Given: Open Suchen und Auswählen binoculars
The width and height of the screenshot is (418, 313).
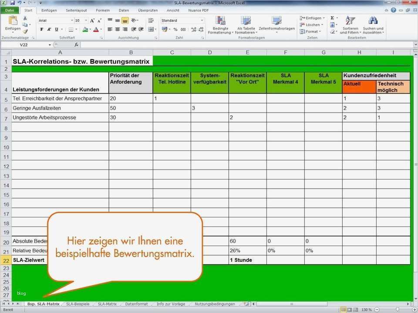Looking at the screenshot, I should [373, 25].
